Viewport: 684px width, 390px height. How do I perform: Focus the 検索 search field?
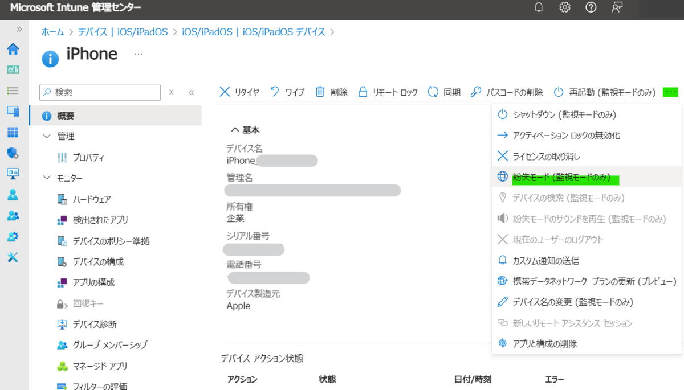click(100, 92)
